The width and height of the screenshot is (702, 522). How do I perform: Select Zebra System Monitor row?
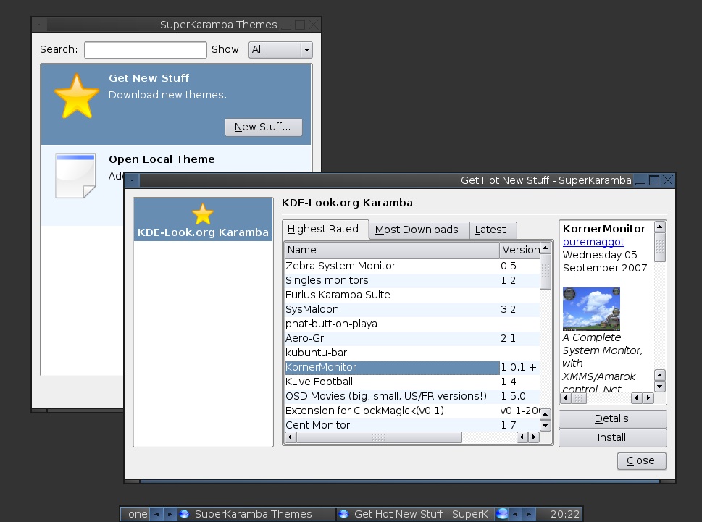point(412,266)
